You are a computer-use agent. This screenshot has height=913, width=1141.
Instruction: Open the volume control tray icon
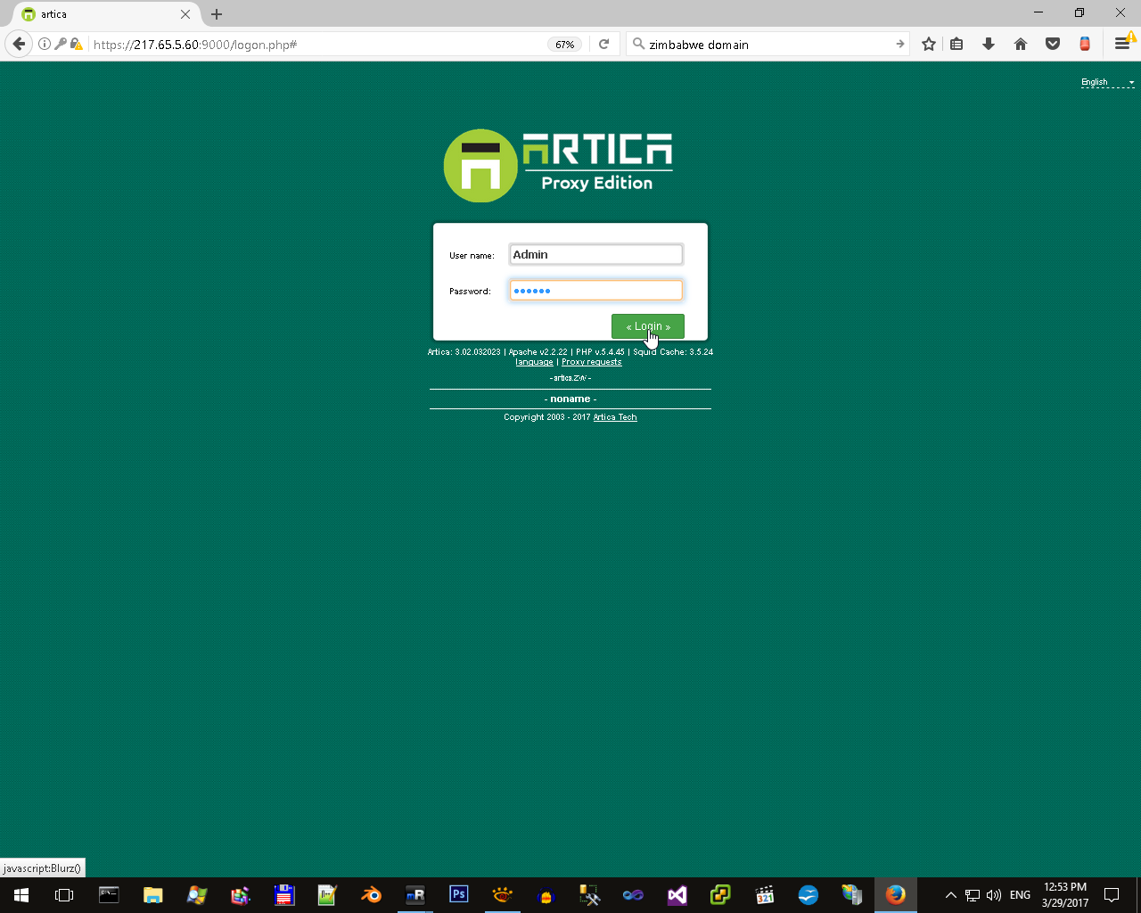tap(994, 895)
